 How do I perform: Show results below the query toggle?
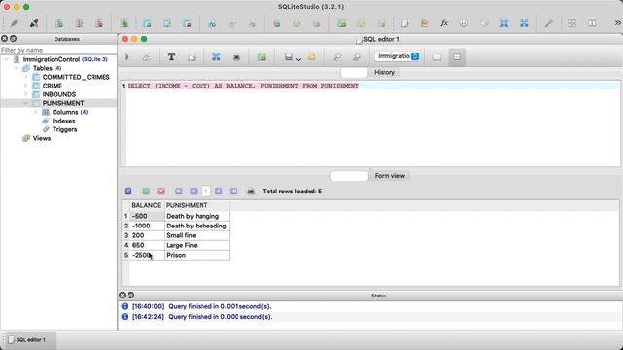click(458, 57)
